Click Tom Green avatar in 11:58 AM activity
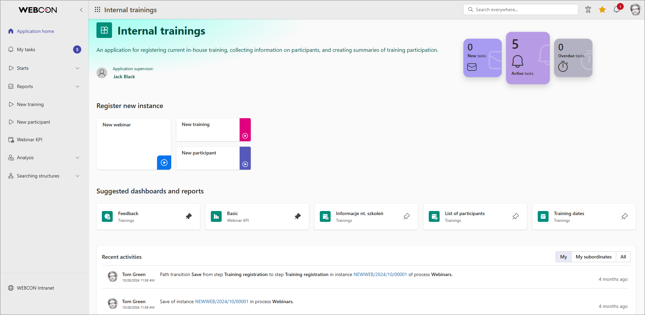645x315 pixels. (113, 276)
